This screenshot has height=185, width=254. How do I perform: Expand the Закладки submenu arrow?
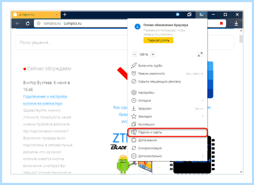(x=202, y=116)
